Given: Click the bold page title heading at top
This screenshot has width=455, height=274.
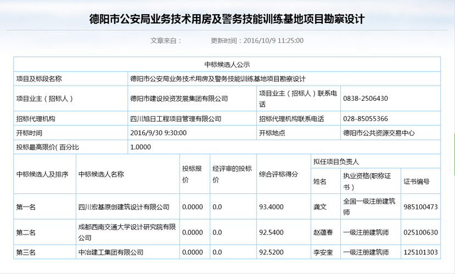Looking at the screenshot, I should pos(227,19).
